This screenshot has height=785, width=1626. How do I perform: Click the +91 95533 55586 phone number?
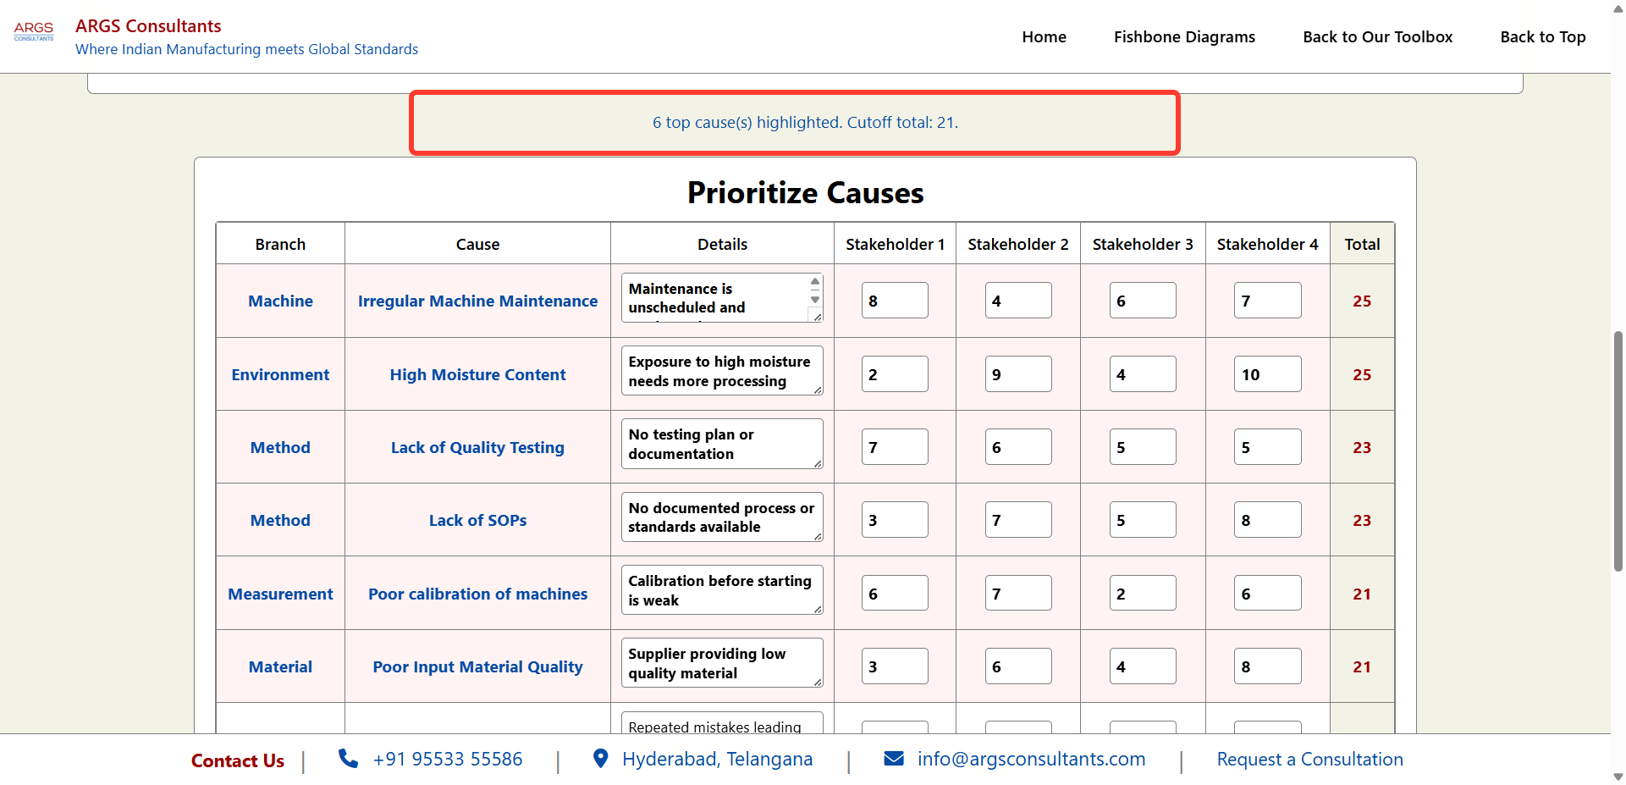(x=448, y=759)
